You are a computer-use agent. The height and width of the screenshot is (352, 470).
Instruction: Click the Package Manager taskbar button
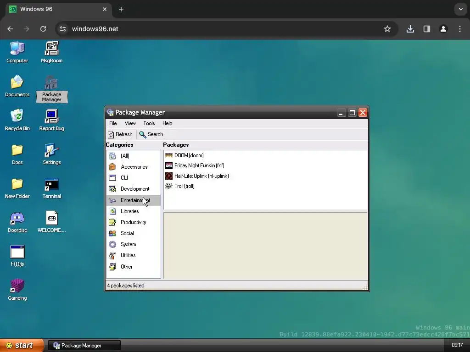click(84, 346)
